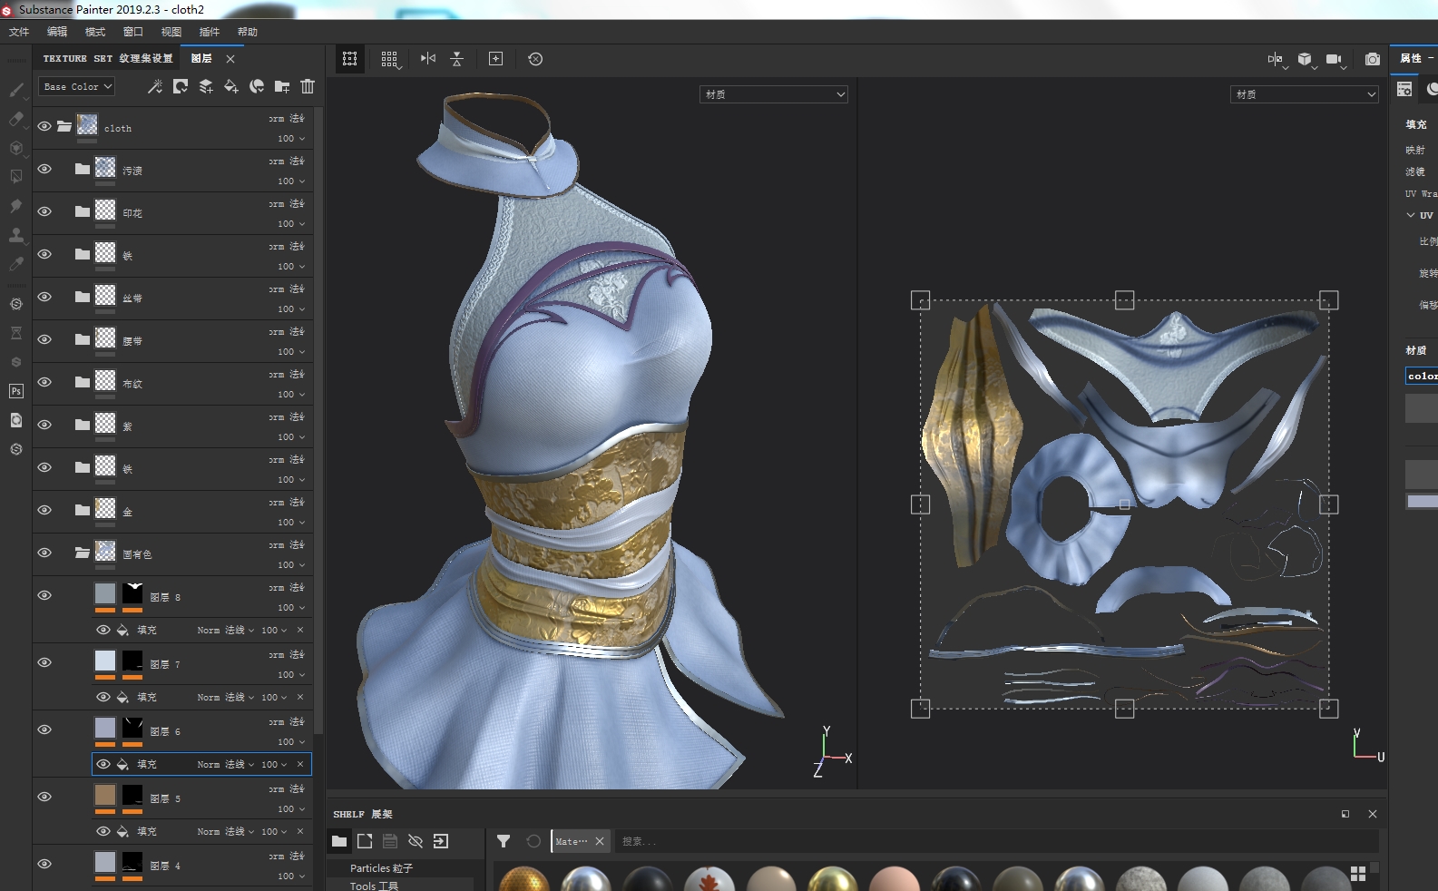Screen dimensions: 1438x891
Task: Click the brown color thumbnail of 图层 5
Action: (x=105, y=796)
